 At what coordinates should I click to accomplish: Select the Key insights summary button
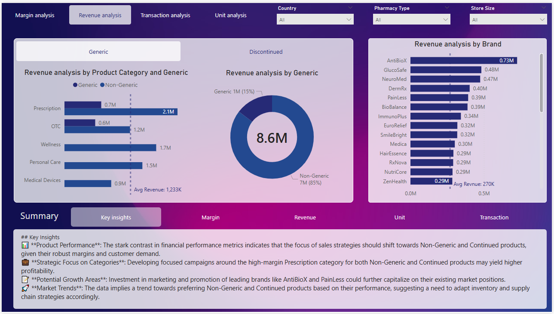point(116,217)
